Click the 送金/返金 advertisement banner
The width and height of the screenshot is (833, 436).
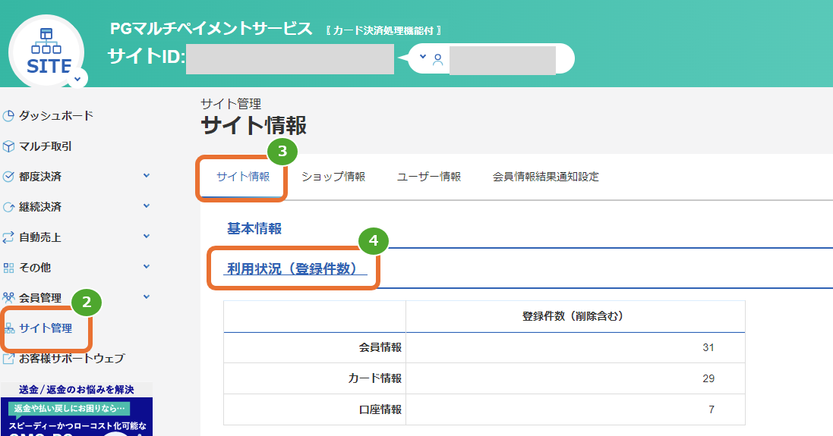click(x=77, y=409)
